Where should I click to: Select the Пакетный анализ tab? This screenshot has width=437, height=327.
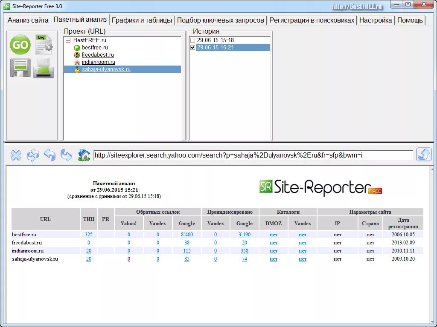pyautogui.click(x=80, y=20)
